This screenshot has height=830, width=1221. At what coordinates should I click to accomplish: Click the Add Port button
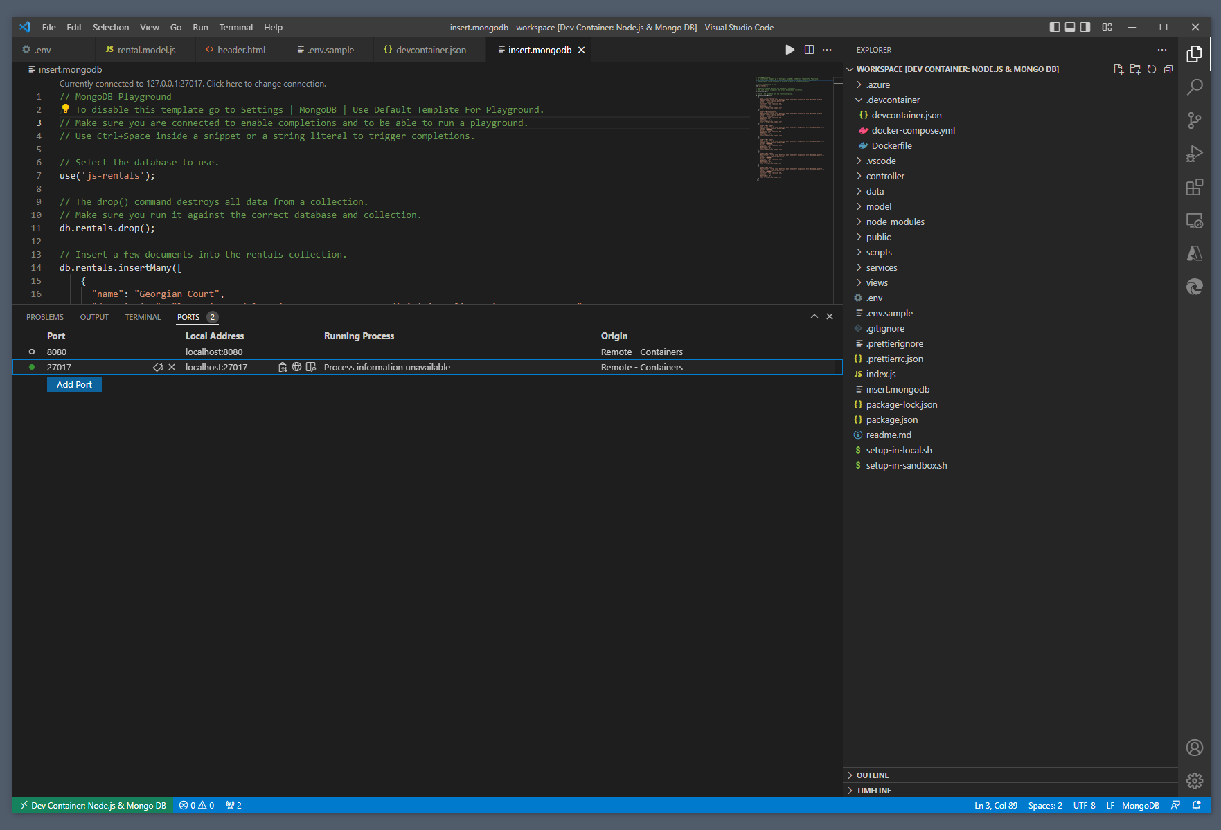click(x=73, y=384)
